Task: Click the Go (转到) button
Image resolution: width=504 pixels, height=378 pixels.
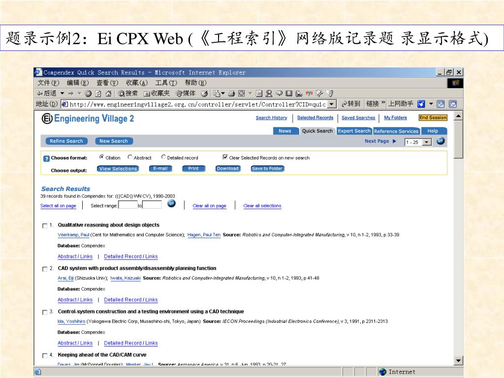Action: pos(350,104)
